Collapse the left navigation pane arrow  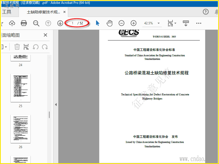pos(56,104)
